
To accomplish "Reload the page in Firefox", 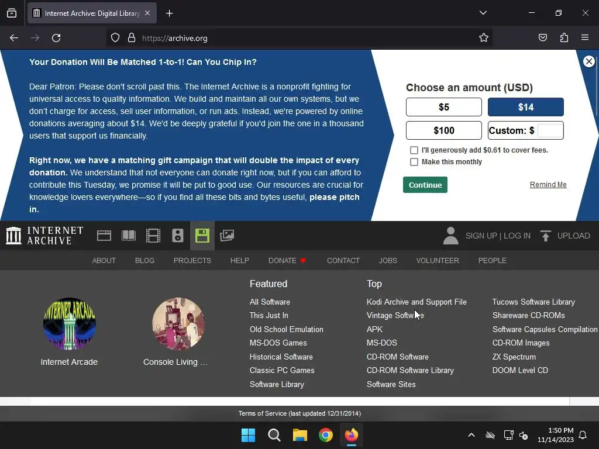I will click(56, 38).
